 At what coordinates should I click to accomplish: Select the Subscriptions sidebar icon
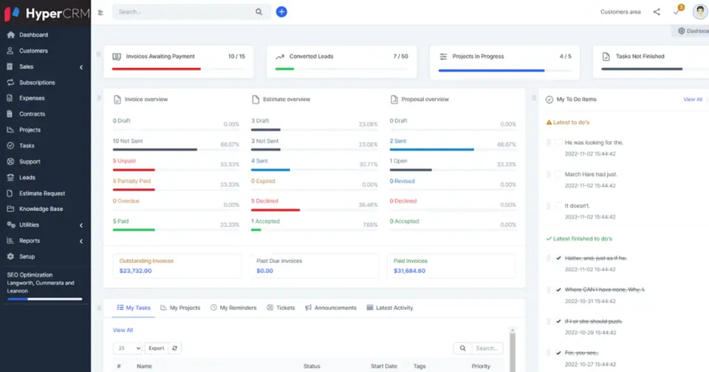coord(10,82)
